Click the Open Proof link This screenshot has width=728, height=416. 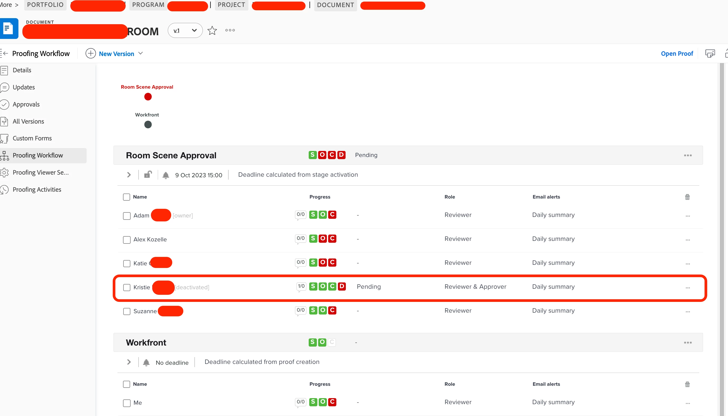pyautogui.click(x=677, y=53)
